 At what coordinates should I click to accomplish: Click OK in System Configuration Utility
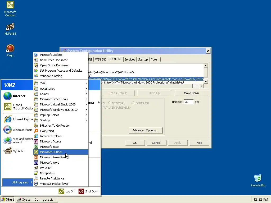pos(135,143)
